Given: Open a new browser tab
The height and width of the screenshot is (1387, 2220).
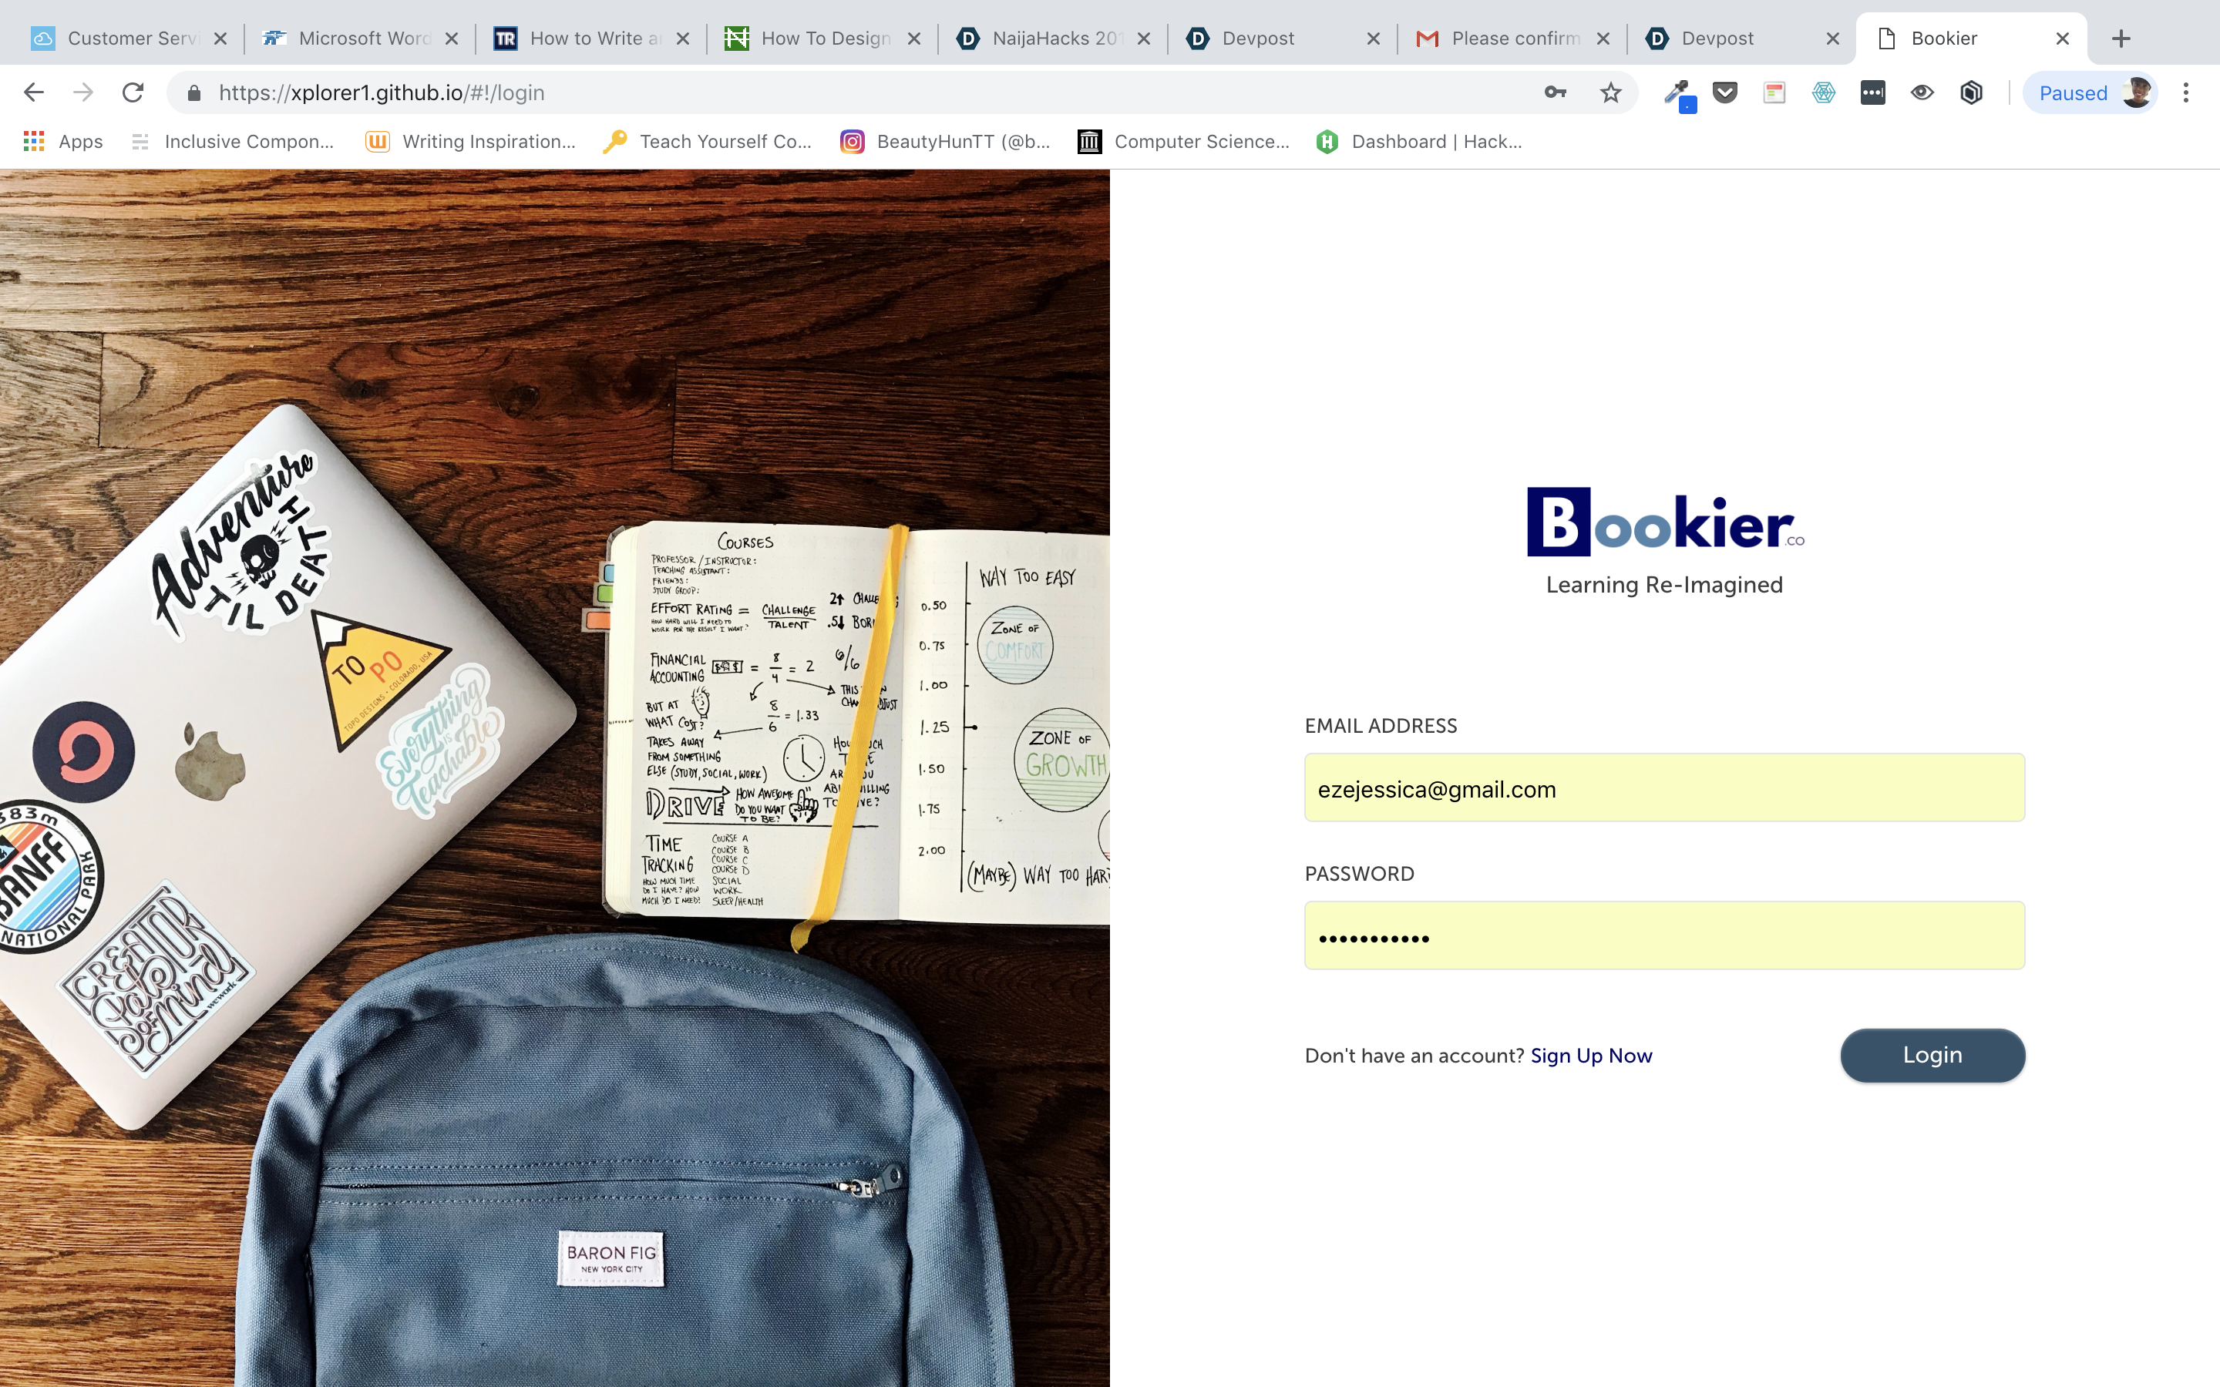Looking at the screenshot, I should pos(2121,39).
